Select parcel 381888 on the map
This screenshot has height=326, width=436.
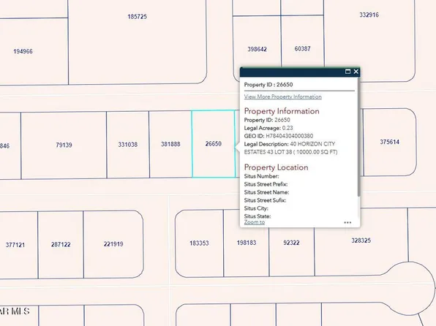[x=170, y=144]
